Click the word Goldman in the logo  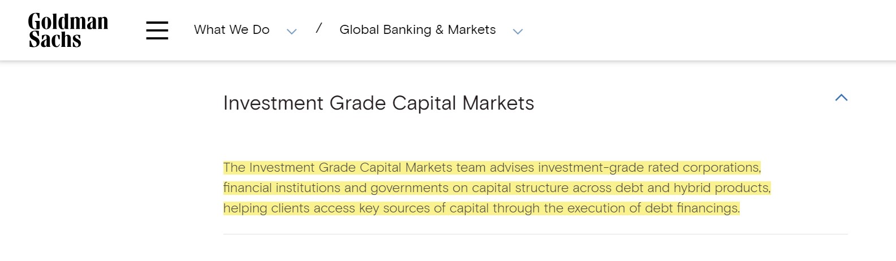click(x=68, y=22)
